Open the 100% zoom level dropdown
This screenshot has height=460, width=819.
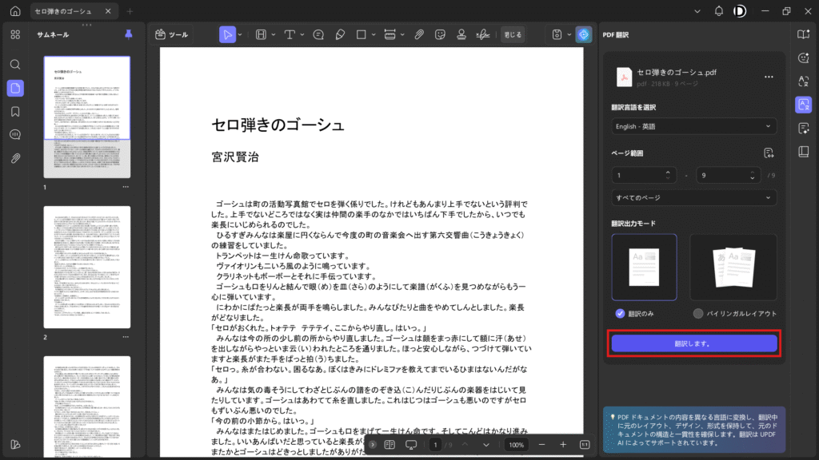(x=517, y=444)
